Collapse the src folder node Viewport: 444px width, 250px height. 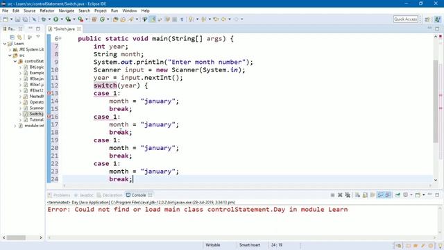pyautogui.click(x=10, y=56)
